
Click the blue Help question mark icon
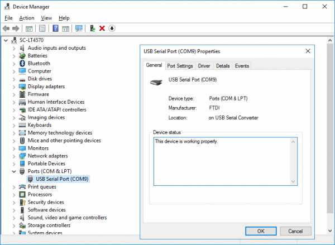(55, 28)
